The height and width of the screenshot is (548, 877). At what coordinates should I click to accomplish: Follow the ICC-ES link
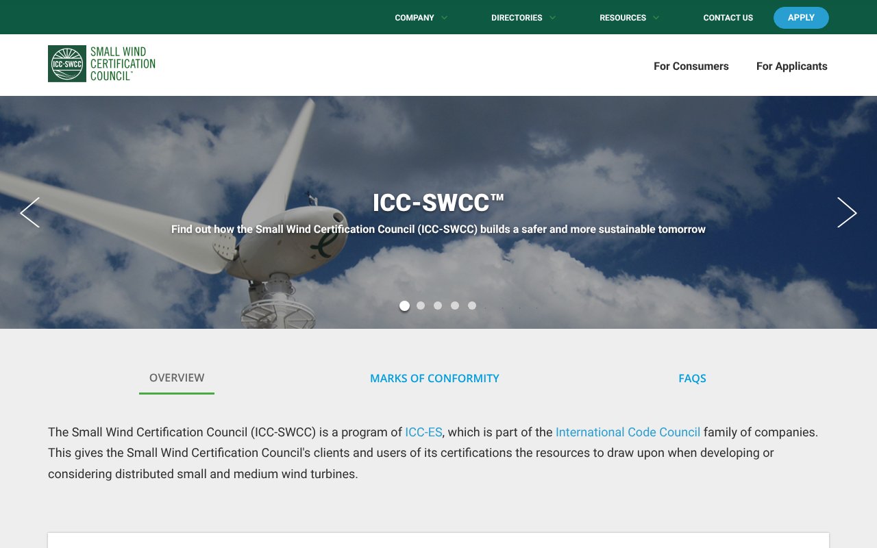tap(423, 432)
